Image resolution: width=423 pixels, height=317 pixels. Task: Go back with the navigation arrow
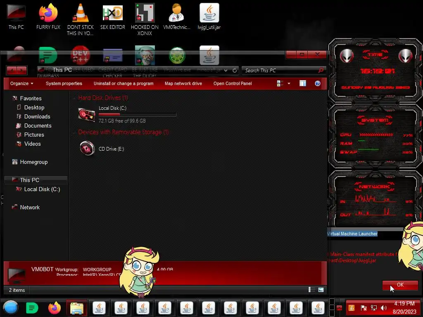(12, 70)
